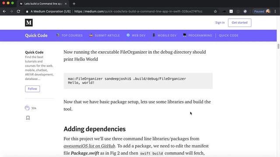
Task: Click the Paused profile button
Action: coord(262,11)
